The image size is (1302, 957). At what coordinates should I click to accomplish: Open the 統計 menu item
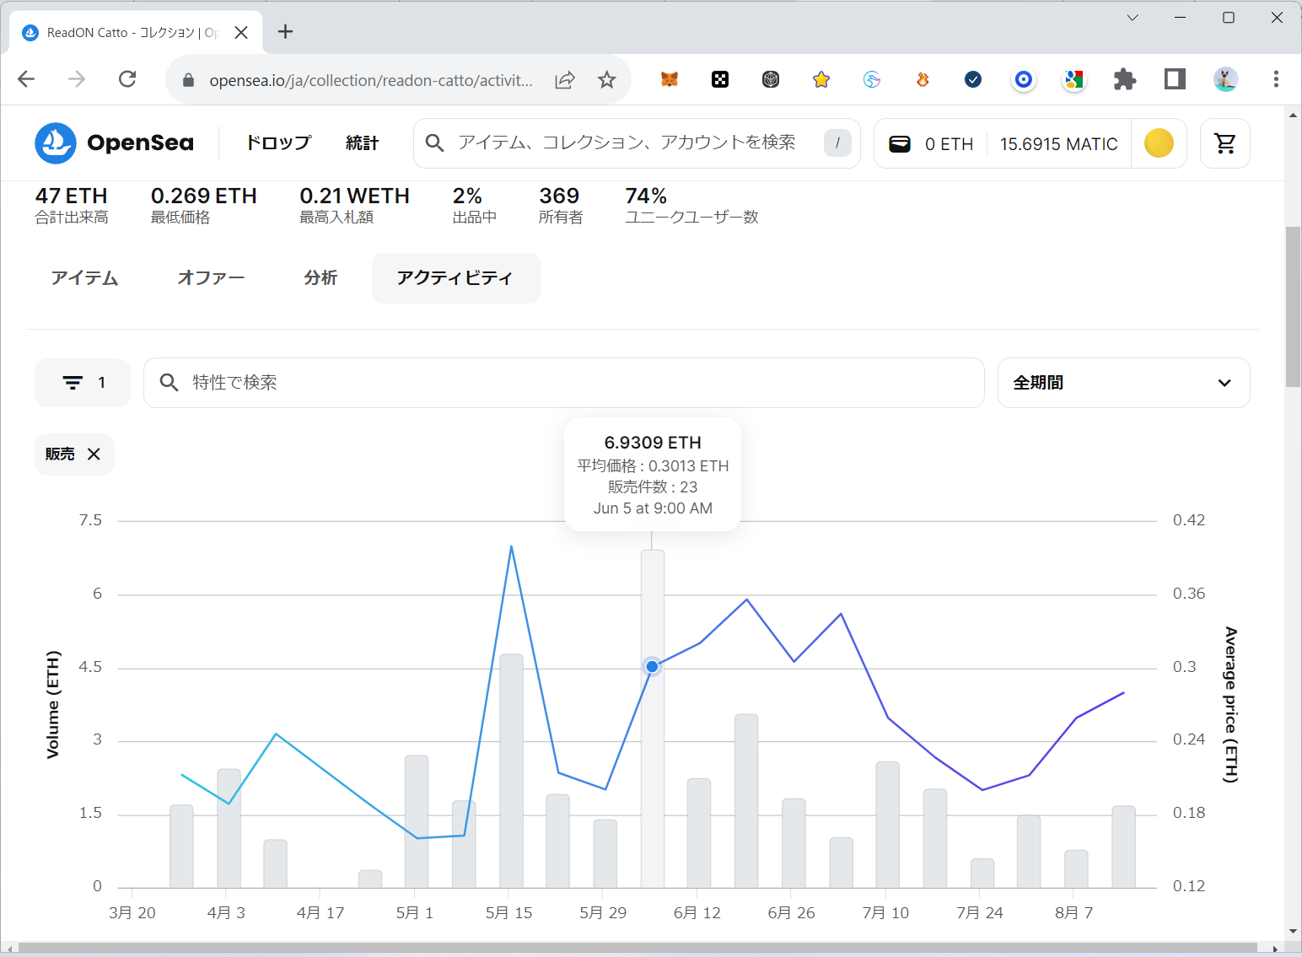point(362,142)
